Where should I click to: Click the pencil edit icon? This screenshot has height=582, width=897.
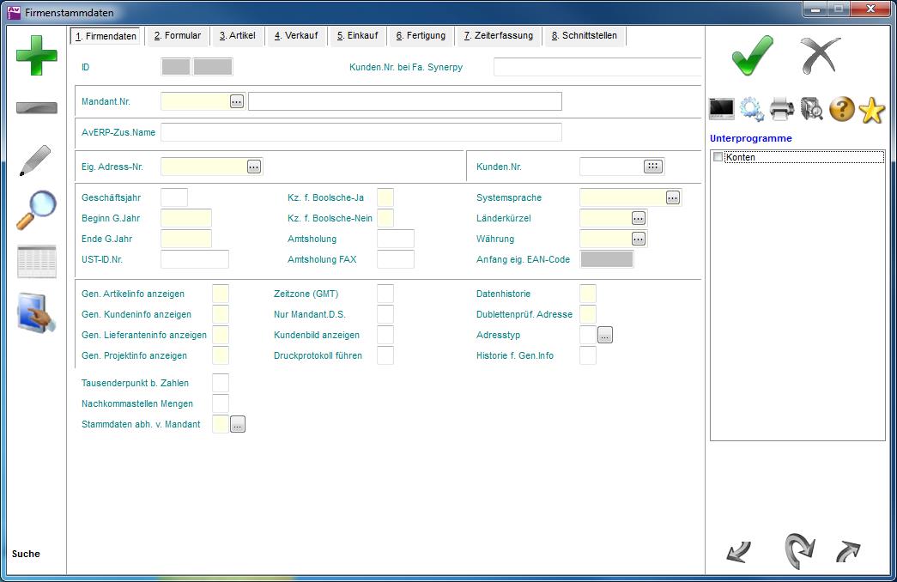36,161
